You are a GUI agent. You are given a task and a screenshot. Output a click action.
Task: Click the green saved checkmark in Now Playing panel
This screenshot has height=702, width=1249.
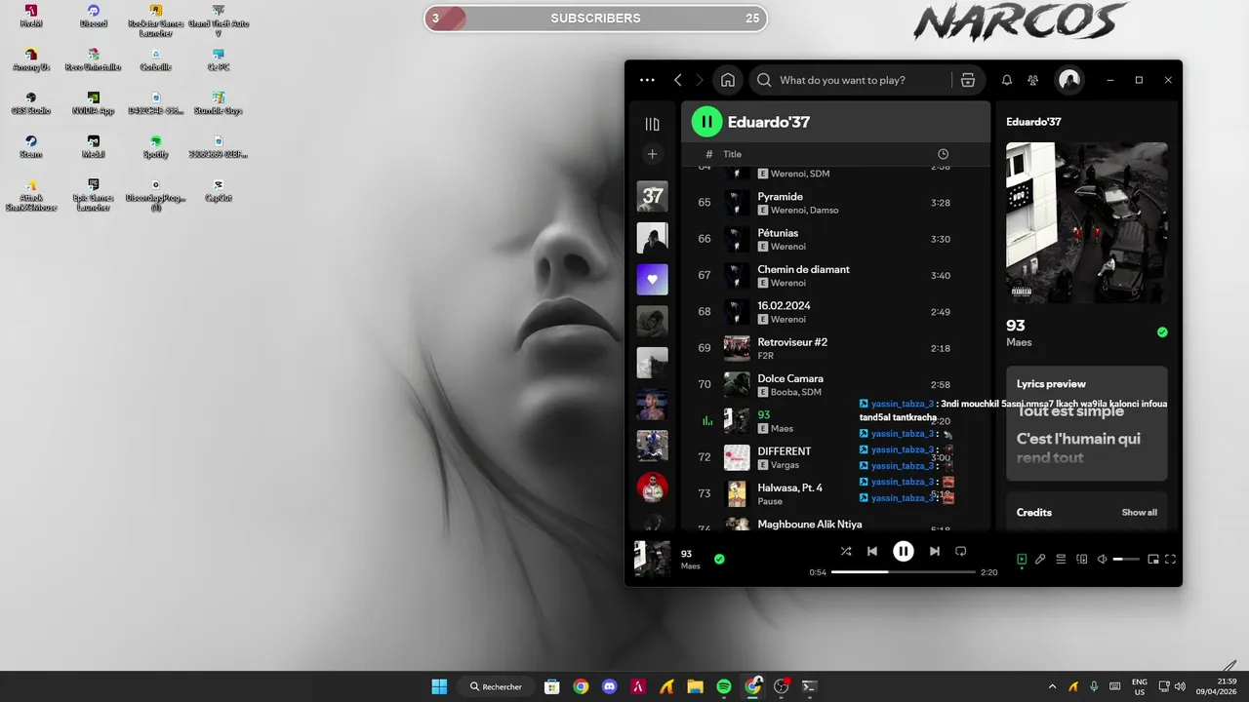click(1162, 332)
